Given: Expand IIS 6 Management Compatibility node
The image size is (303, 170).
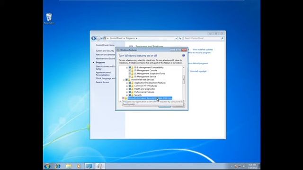Looking at the screenshot, I should (127, 68).
